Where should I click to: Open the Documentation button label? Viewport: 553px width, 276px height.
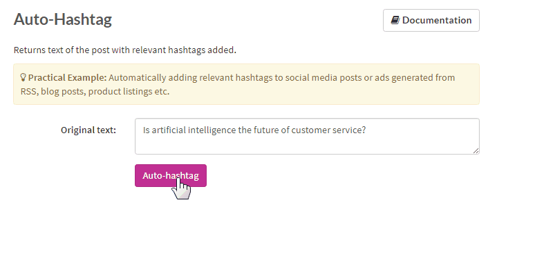click(x=437, y=20)
